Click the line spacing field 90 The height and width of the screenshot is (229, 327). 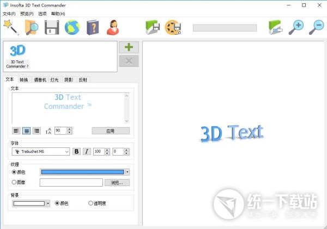(x=60, y=131)
